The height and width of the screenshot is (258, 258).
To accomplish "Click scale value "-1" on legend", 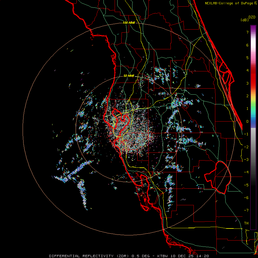I will pyautogui.click(x=246, y=134).
